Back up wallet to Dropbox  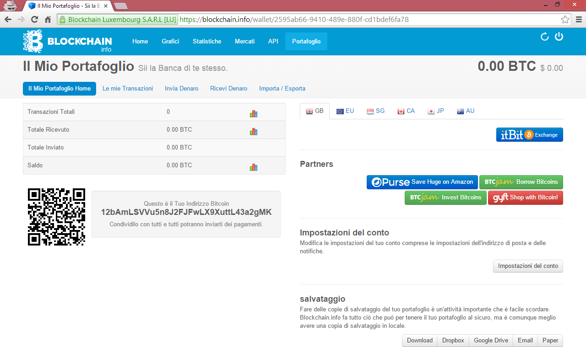[x=453, y=341]
